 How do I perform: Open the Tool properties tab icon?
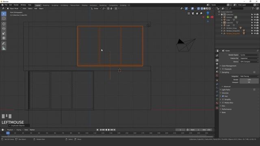(x=217, y=56)
